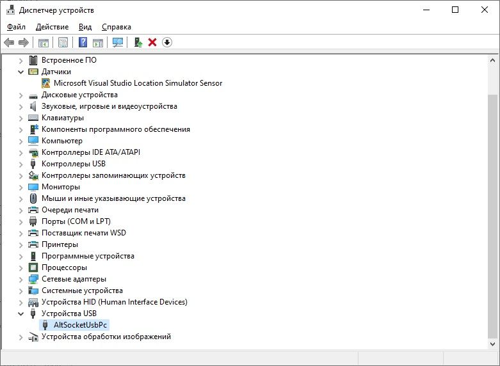The width and height of the screenshot is (500, 366).
Task: Select Контроллеры запоминающих устройств row
Action: pyautogui.click(x=113, y=175)
